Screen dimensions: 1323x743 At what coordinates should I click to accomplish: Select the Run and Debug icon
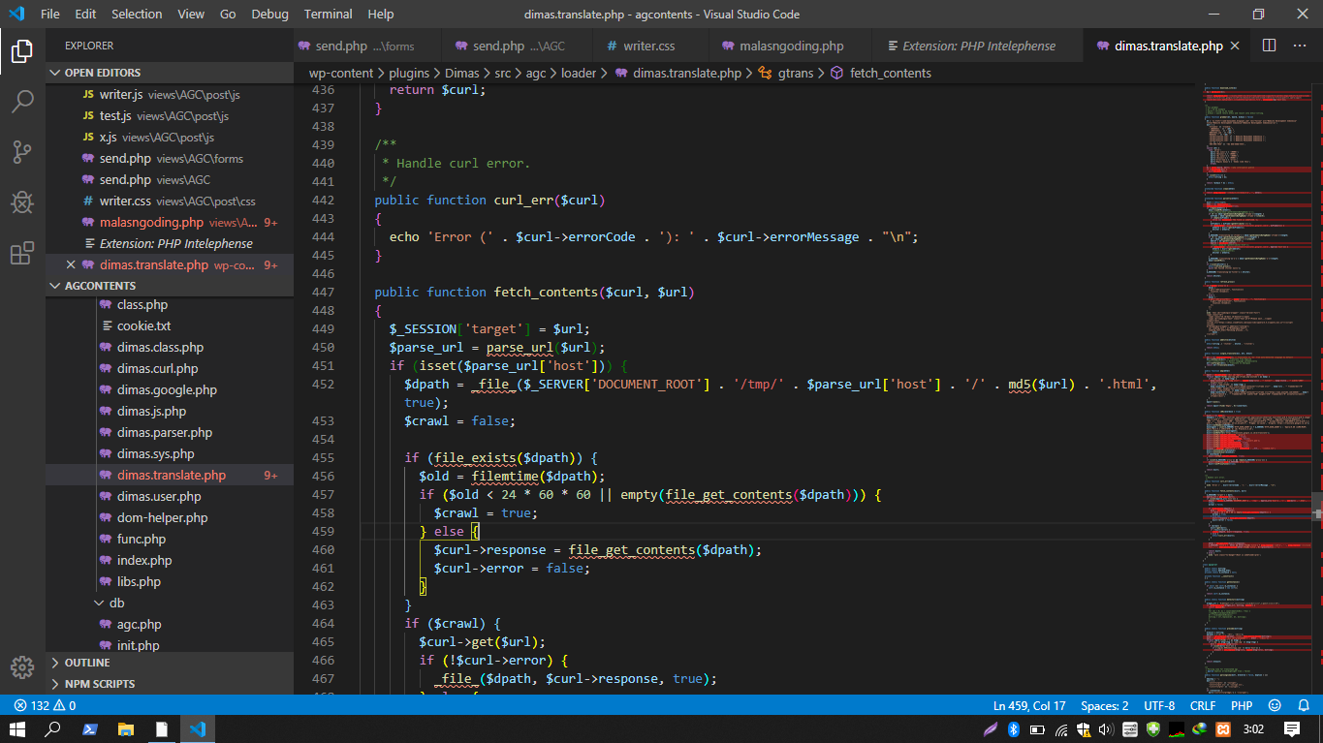tap(22, 202)
